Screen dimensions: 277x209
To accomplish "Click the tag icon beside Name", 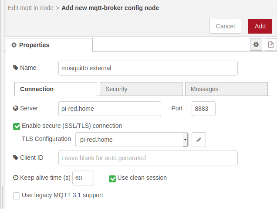I will (16, 68).
